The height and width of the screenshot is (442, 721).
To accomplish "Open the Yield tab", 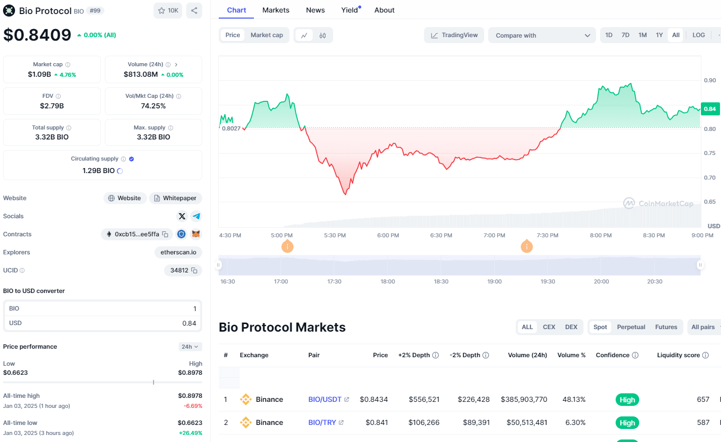I will click(350, 10).
